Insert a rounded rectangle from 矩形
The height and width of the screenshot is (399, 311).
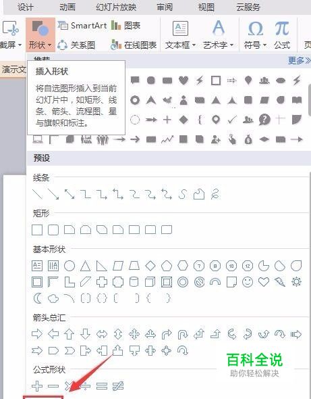pos(53,230)
